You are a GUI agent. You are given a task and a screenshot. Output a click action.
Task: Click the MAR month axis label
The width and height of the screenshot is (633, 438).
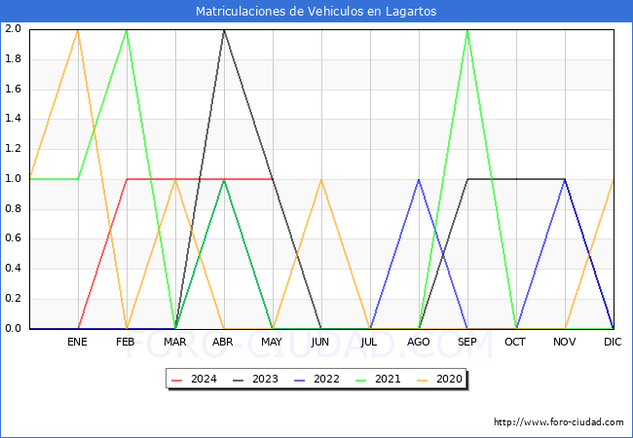(x=174, y=342)
